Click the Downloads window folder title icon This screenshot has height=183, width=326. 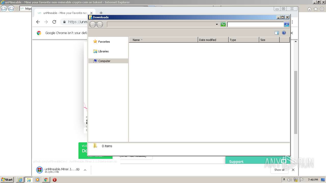[90, 17]
